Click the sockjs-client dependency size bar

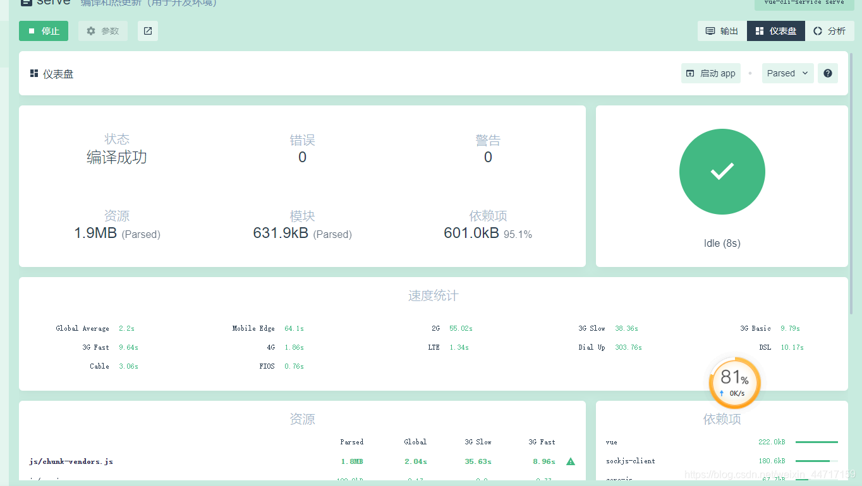pyautogui.click(x=816, y=461)
